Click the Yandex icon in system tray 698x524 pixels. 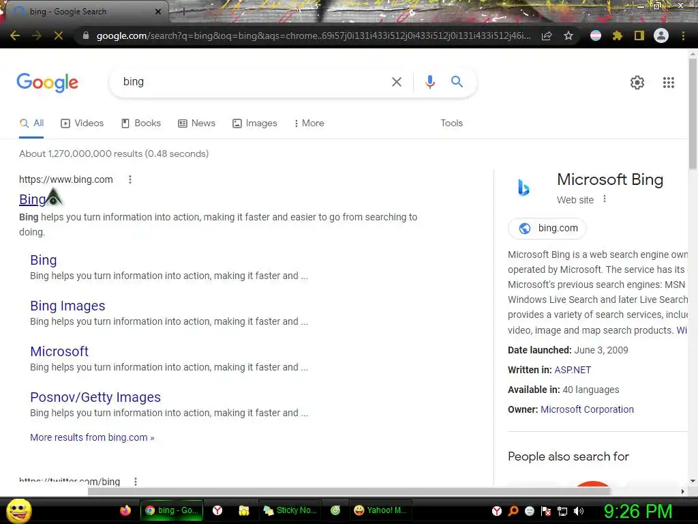pyautogui.click(x=497, y=511)
